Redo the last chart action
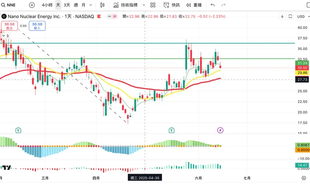This screenshot has height=184, width=310. 223,5
